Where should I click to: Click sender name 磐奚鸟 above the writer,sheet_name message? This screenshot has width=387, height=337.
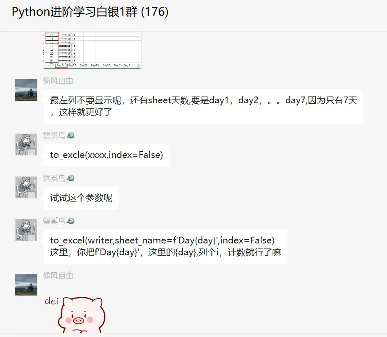pyautogui.click(x=54, y=221)
